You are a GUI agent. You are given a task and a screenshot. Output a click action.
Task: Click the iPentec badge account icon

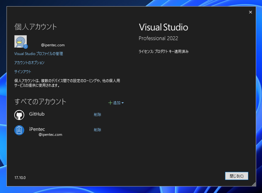pyautogui.click(x=19, y=130)
